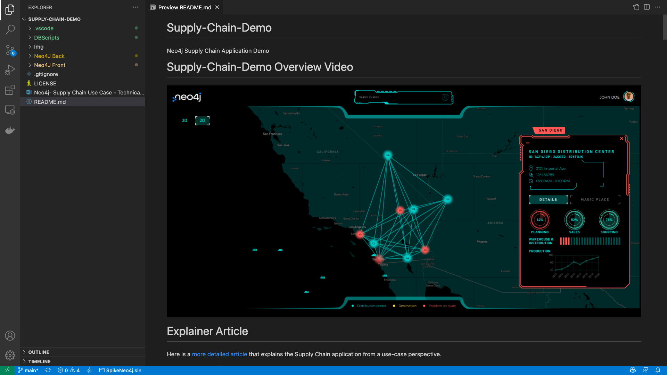Open problems showing 0 errors 4 warnings
The image size is (667, 375).
[x=69, y=370]
